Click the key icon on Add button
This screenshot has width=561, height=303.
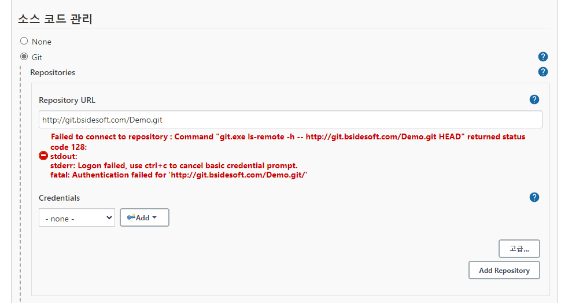(x=131, y=217)
